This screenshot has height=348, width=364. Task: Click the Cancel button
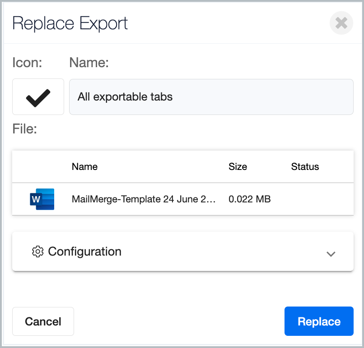tap(43, 321)
